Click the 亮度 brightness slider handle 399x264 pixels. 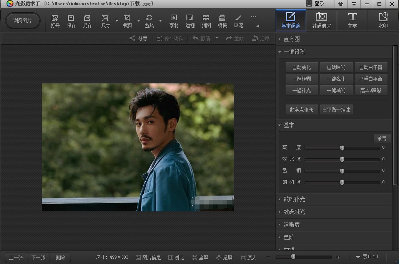coord(342,148)
